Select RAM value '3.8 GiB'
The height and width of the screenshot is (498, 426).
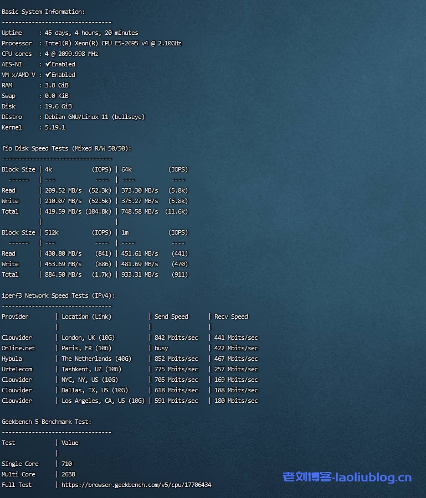[x=57, y=85]
